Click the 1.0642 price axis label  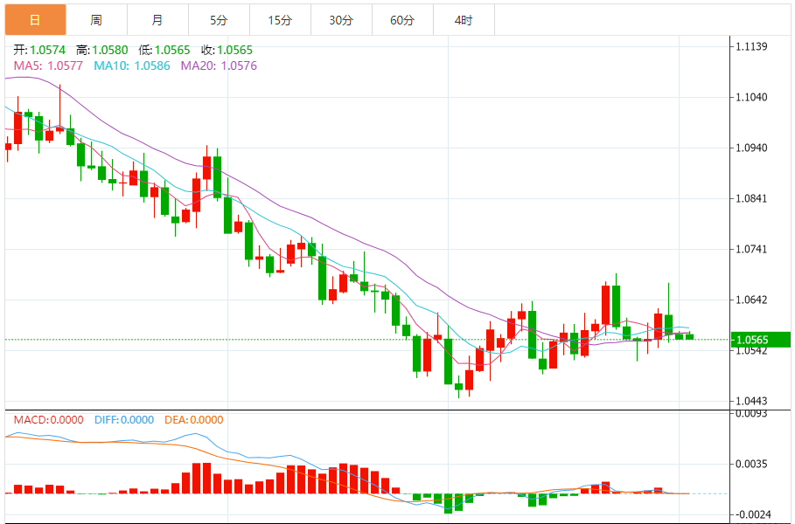click(x=751, y=300)
